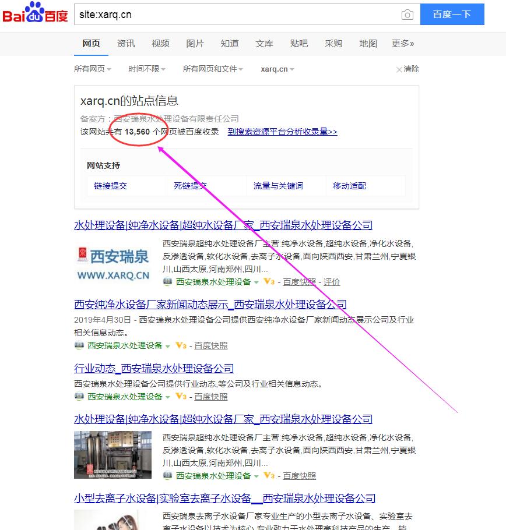Screen dimensions: 506x530
Task: Click the 百度一下 search button
Action: point(452,14)
